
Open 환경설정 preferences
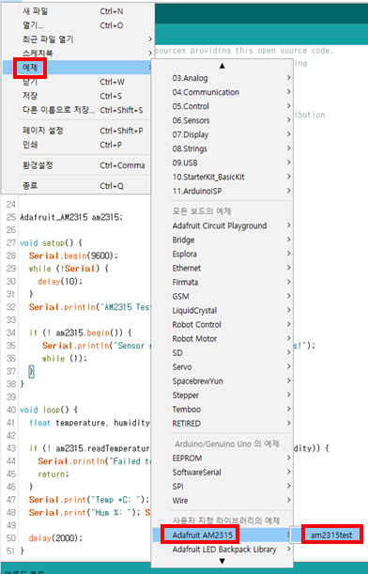(x=77, y=165)
